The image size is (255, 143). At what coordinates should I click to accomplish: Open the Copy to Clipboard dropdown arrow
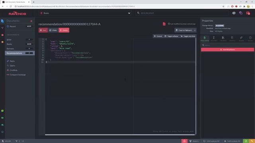click(195, 30)
